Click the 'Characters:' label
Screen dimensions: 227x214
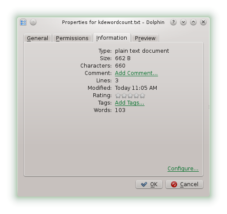(x=96, y=66)
